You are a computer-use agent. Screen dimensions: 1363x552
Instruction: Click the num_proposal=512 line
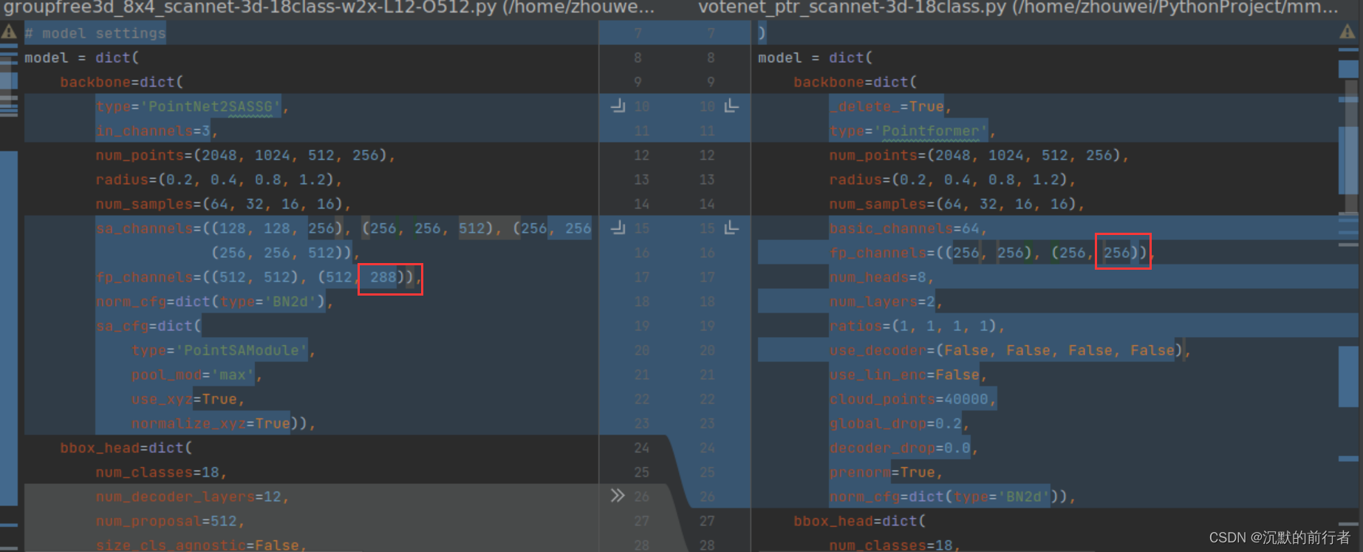(x=170, y=521)
